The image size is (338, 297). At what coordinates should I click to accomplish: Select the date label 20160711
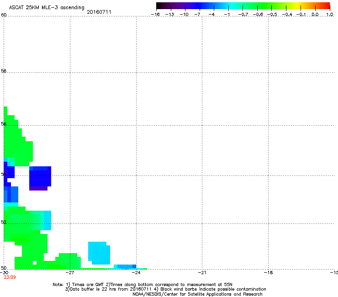click(x=99, y=12)
